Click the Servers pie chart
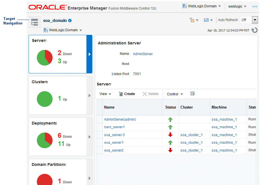This screenshot has width=261, height=185. click(x=45, y=58)
